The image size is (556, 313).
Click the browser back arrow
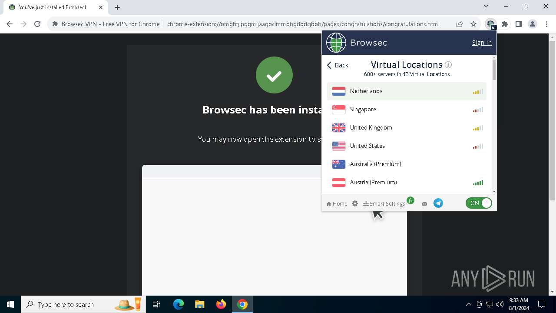point(10,24)
